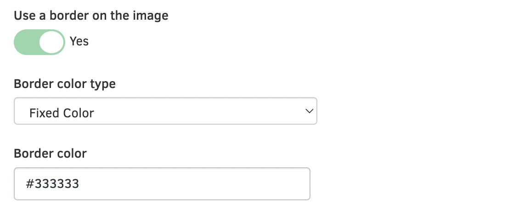This screenshot has height=209, width=507.
Task: Expand the combo box showing Fixed Color
Action: tap(165, 111)
